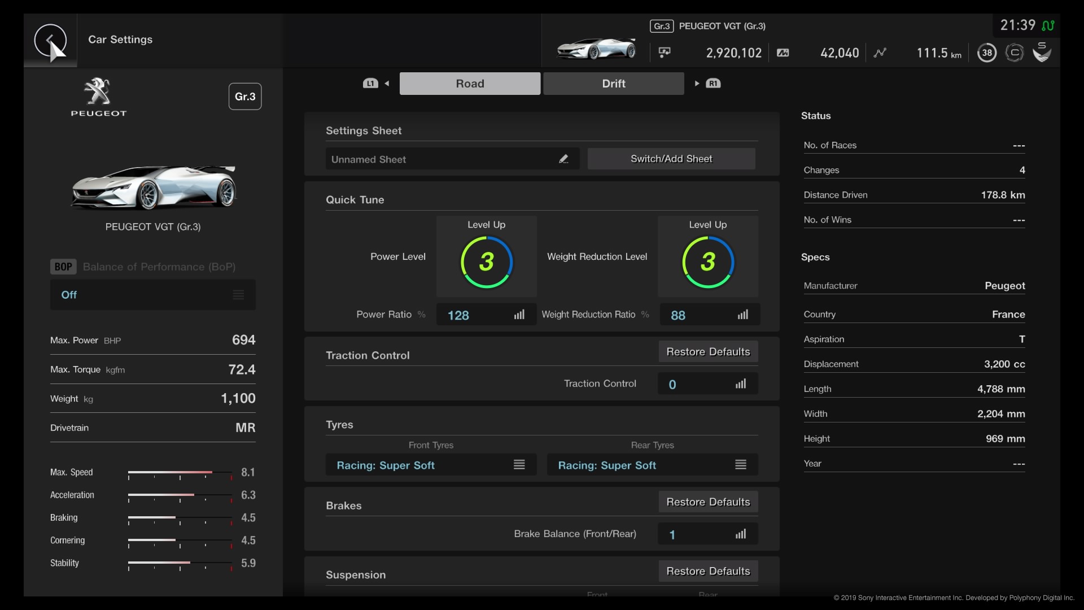
Task: Click the Max. Torque 72.4 value
Action: point(242,369)
